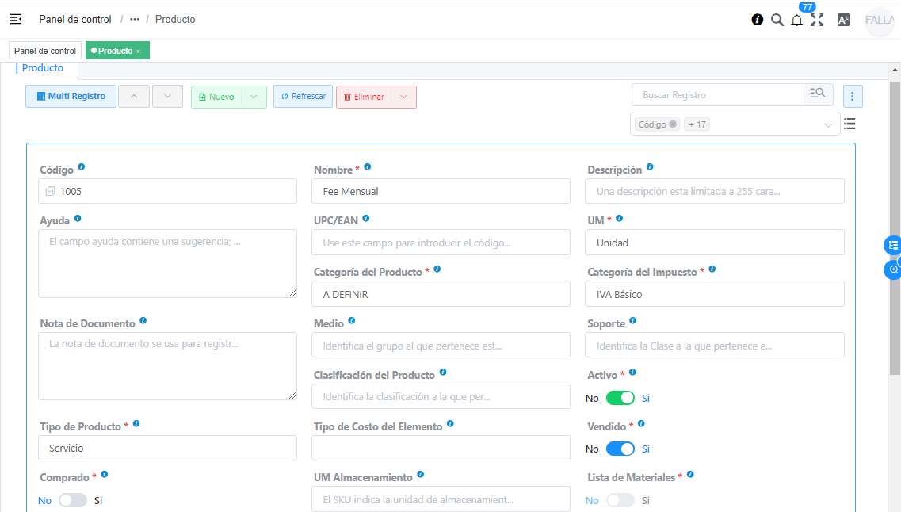Switch to Panel de control tab
This screenshot has width=901, height=512.
click(45, 51)
